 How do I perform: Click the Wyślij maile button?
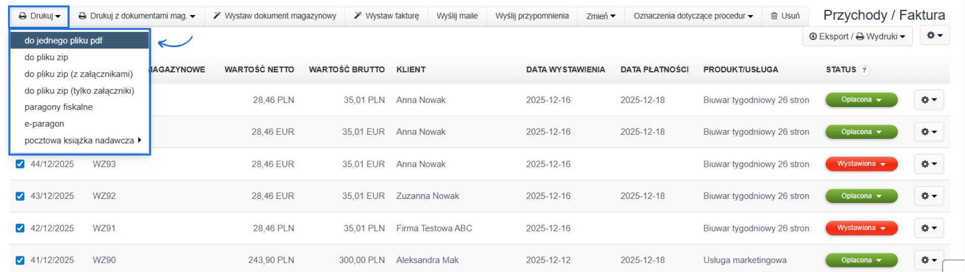tap(457, 16)
